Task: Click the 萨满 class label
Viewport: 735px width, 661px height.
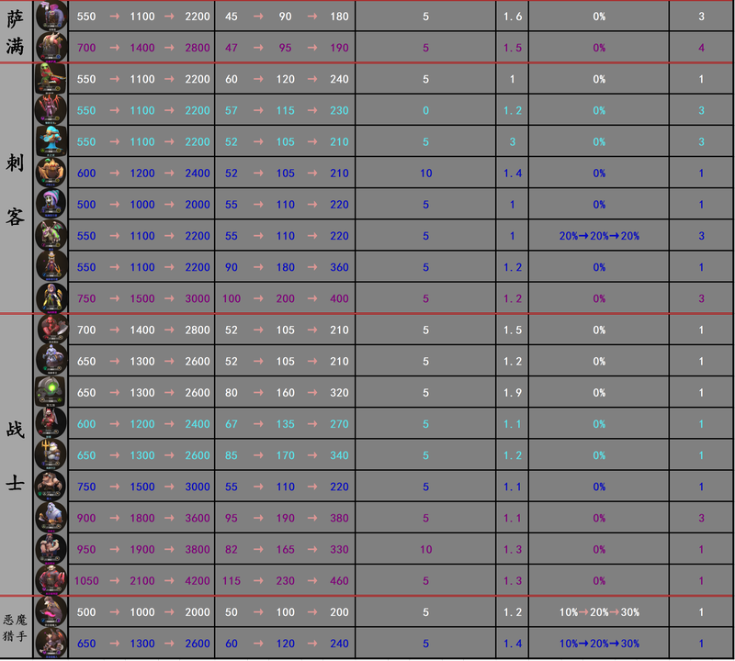Action: coord(16,31)
